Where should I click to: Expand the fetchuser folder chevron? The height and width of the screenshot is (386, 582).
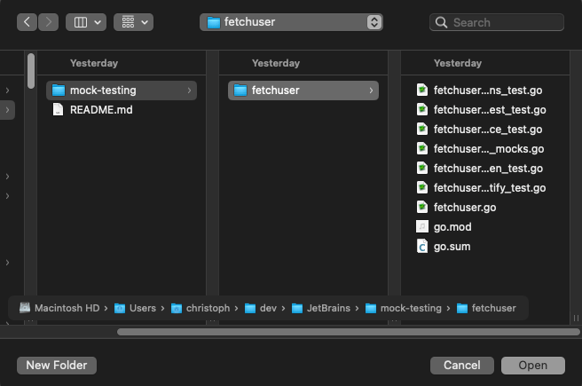coord(371,90)
